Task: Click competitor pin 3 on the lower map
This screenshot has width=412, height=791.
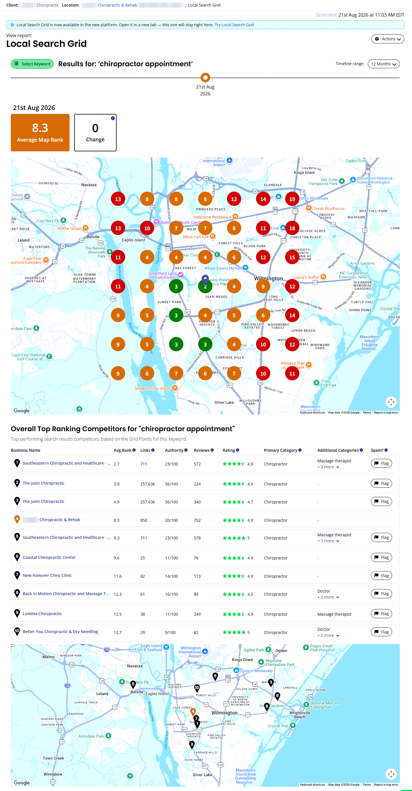Action: [x=271, y=683]
